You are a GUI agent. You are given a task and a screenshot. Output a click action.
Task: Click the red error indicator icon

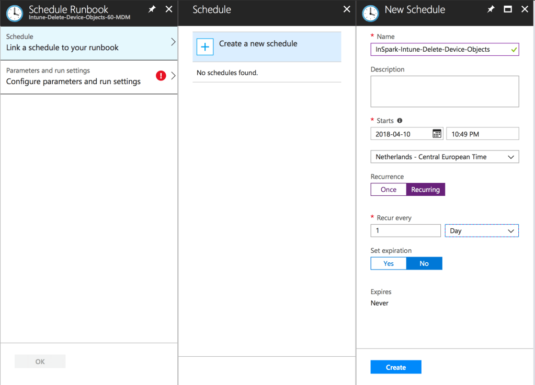(161, 76)
